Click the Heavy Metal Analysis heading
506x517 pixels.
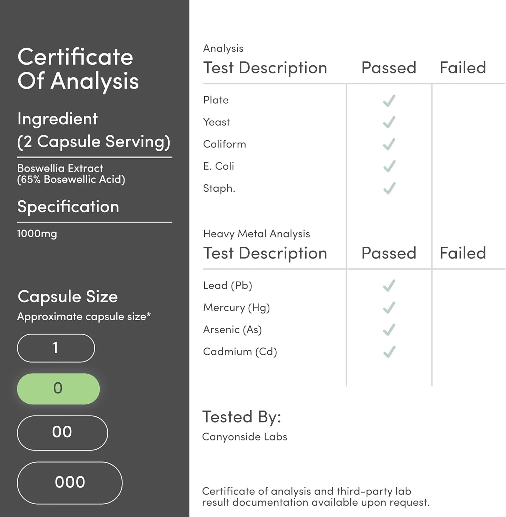pyautogui.click(x=257, y=234)
